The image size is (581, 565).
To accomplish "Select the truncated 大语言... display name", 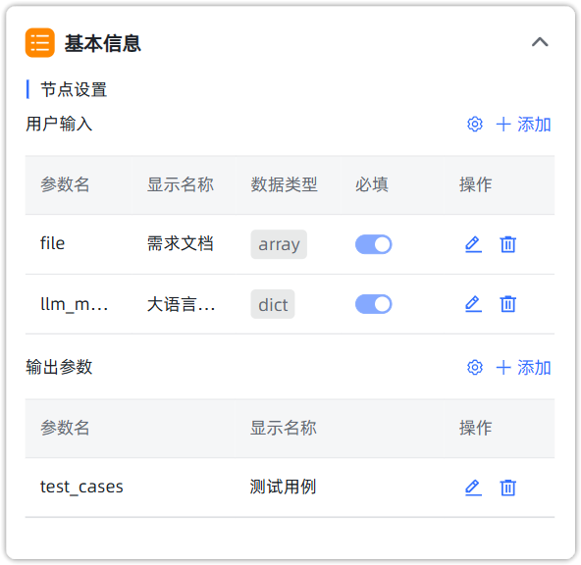I will [x=181, y=304].
